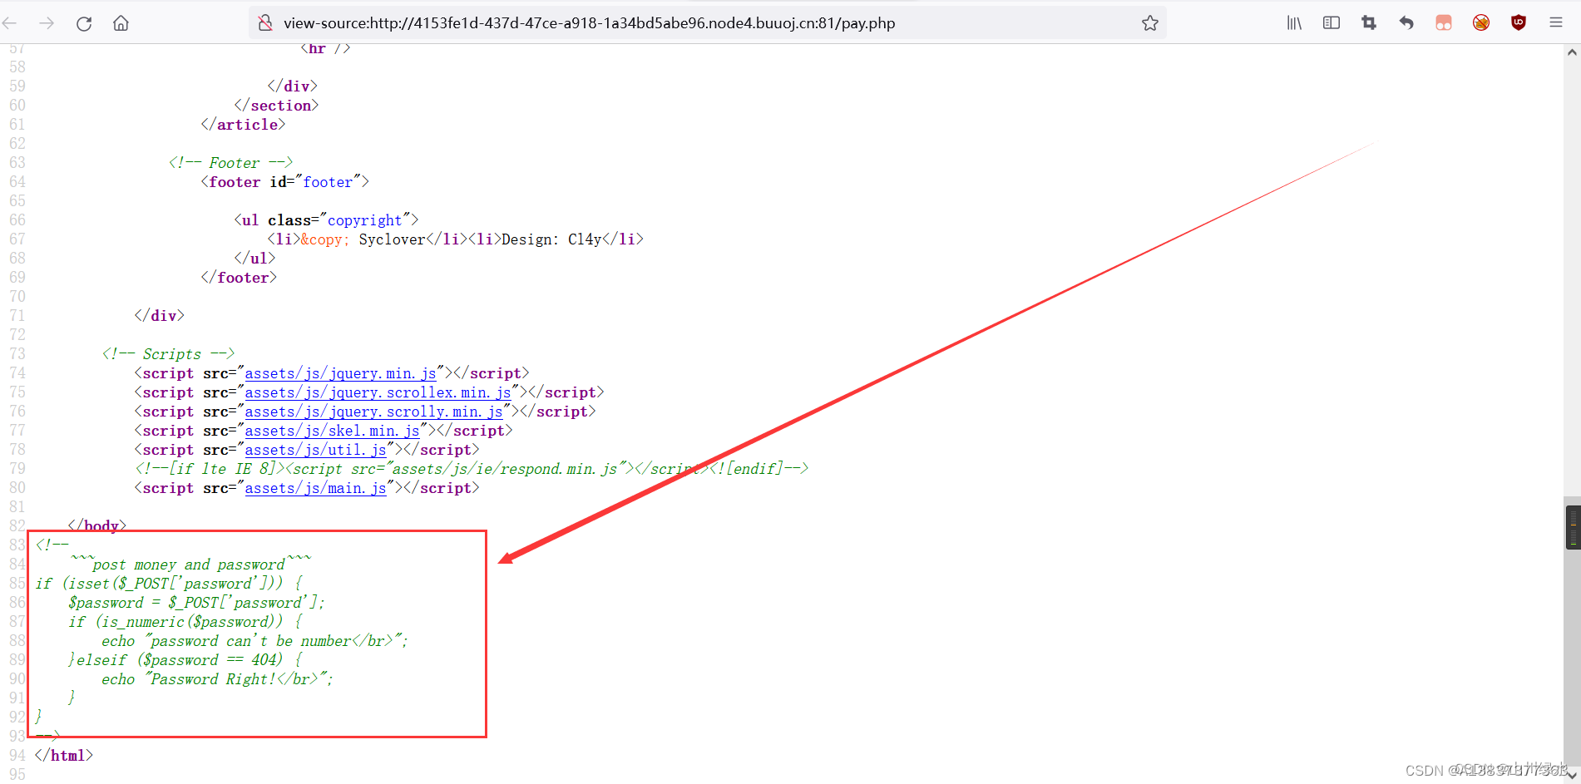Click the 'Syclover' copyright text
The height and width of the screenshot is (784, 1581).
click(x=392, y=239)
